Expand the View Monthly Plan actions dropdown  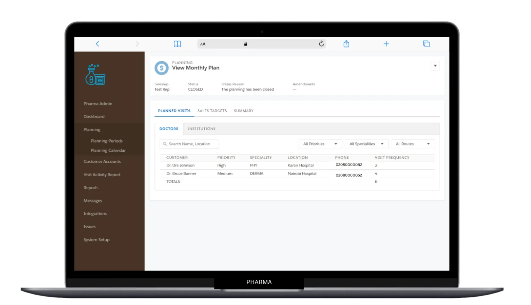(x=435, y=66)
